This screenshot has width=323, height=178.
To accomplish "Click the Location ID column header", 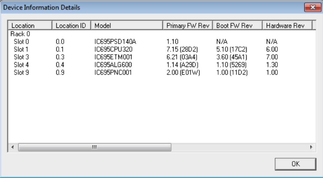I will point(71,26).
